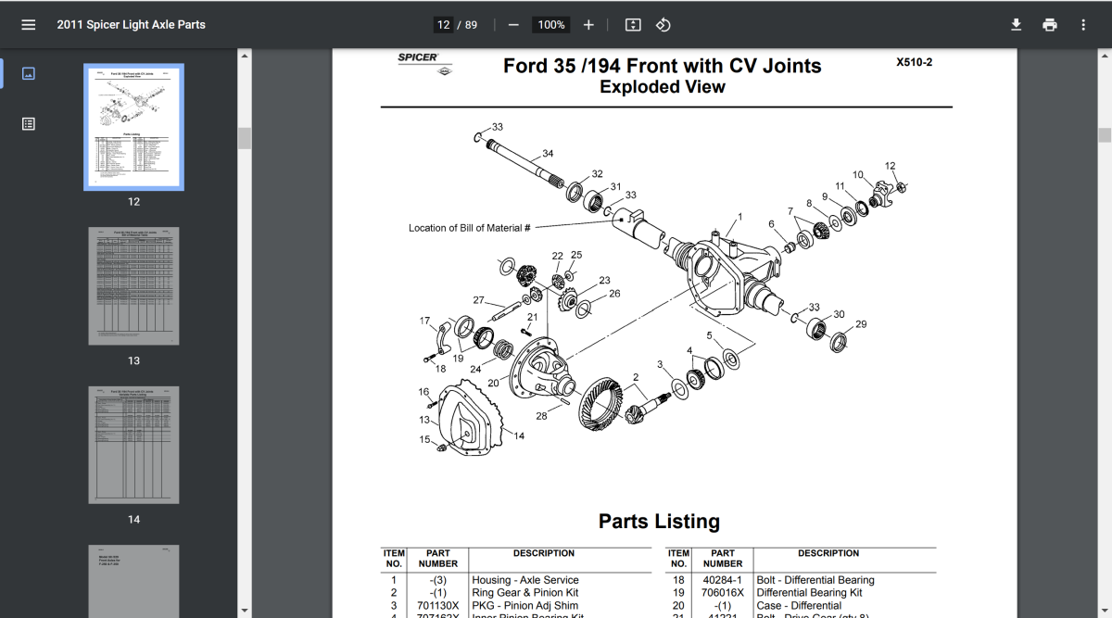Click main document scroll down arrow

pyautogui.click(x=1105, y=611)
